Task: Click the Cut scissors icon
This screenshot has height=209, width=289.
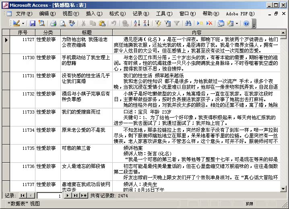Action: coord(83,23)
